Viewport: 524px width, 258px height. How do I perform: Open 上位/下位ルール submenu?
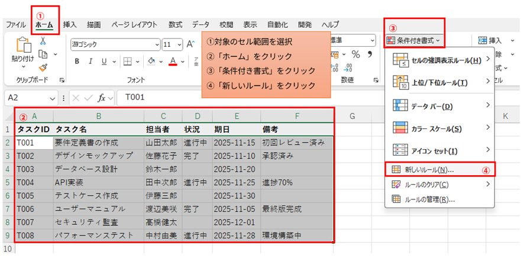click(439, 82)
